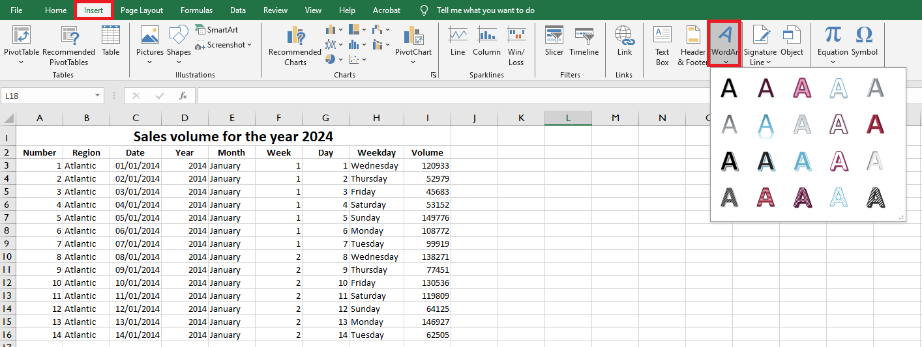Add a Slicer filter
This screenshot has width=922, height=347.
(554, 42)
